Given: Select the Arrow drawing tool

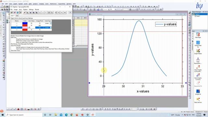Looking at the screenshot, I should pyautogui.click(x=4, y=39).
